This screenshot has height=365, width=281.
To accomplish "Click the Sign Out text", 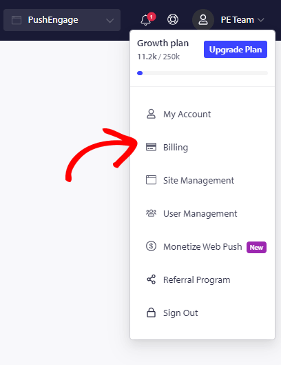I will (180, 313).
